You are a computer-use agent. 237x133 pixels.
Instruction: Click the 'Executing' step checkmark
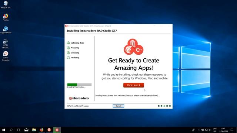(68, 53)
